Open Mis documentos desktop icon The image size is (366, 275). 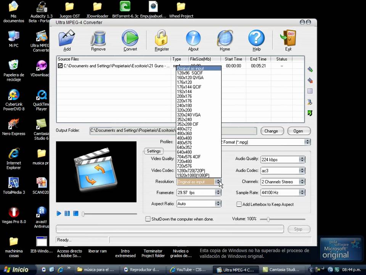pos(14,6)
